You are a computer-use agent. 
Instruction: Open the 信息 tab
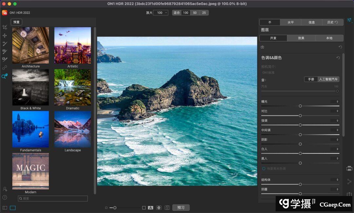click(x=311, y=22)
